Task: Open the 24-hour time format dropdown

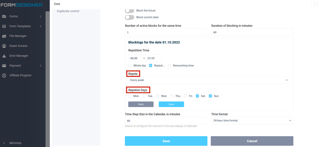Action: click(252, 121)
